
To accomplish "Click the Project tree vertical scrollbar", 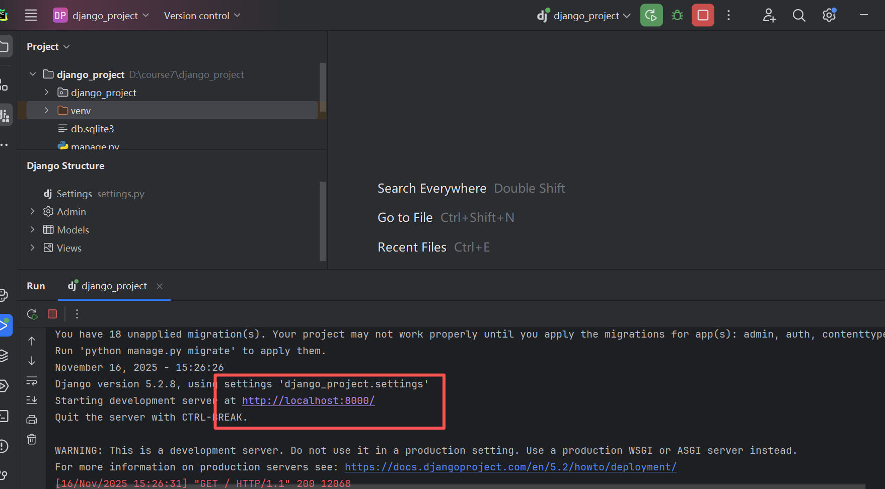I will click(323, 87).
